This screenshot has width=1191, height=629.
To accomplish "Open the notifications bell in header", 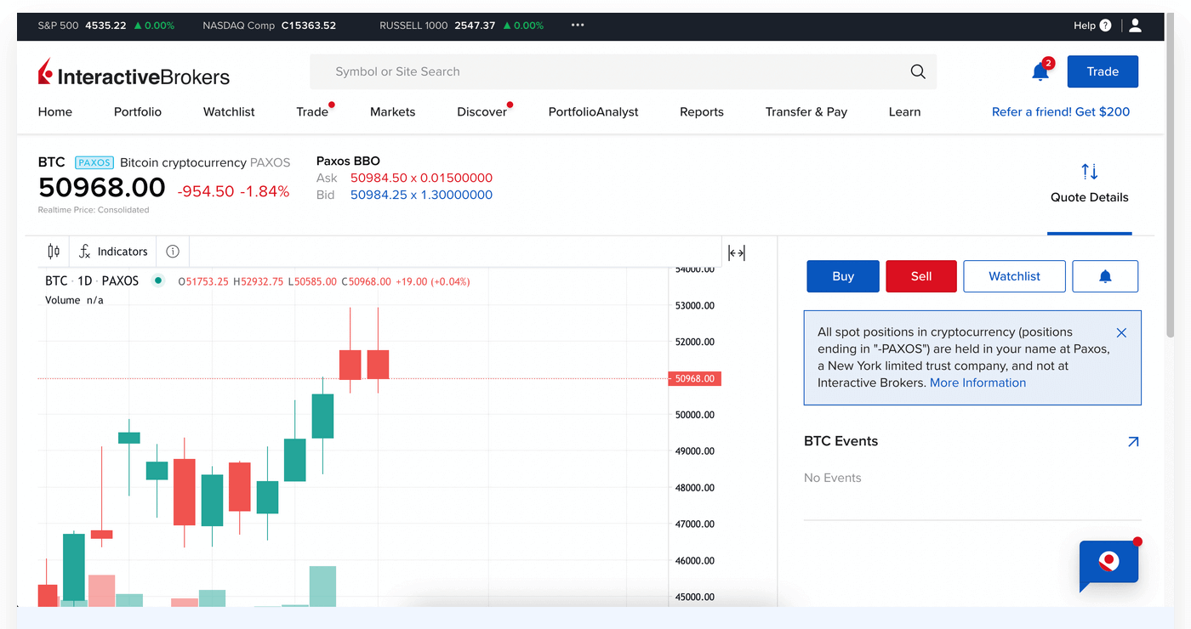I will point(1040,71).
